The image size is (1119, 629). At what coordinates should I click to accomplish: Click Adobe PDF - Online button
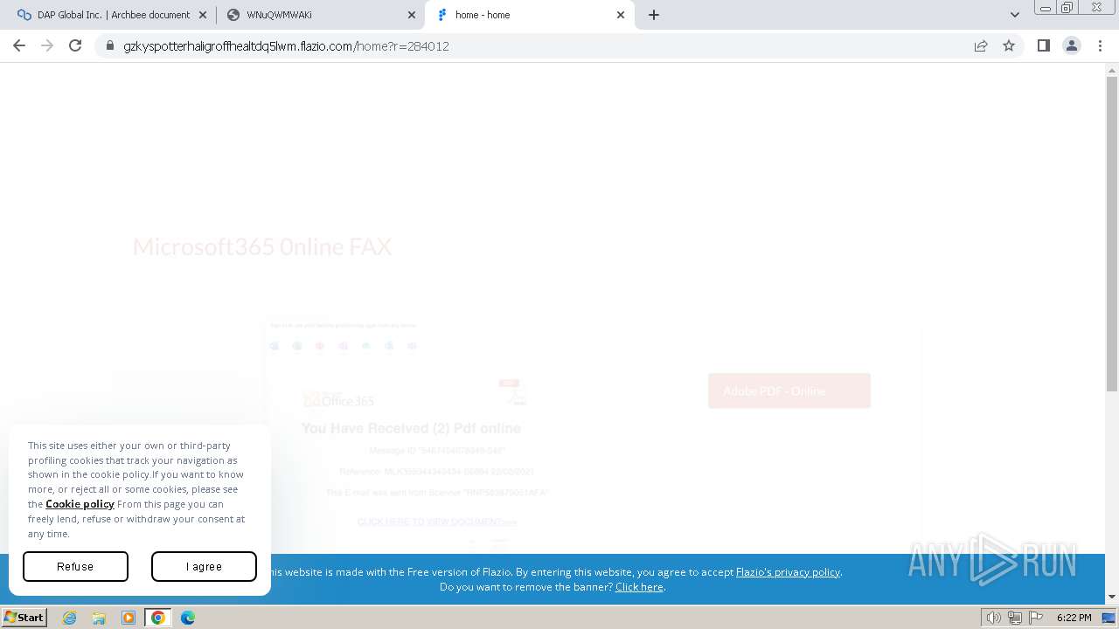pyautogui.click(x=789, y=391)
